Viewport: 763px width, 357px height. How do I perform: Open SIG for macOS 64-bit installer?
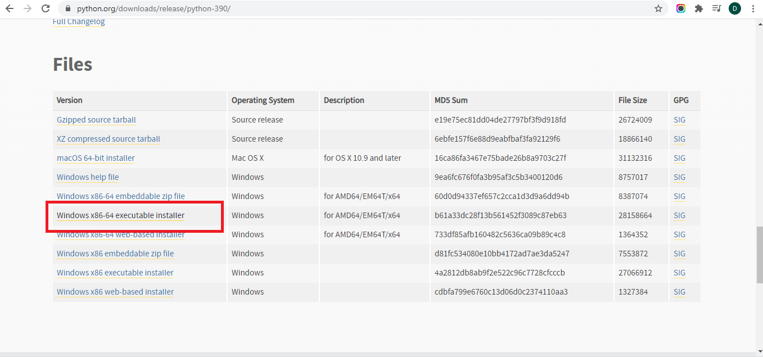pyautogui.click(x=679, y=158)
